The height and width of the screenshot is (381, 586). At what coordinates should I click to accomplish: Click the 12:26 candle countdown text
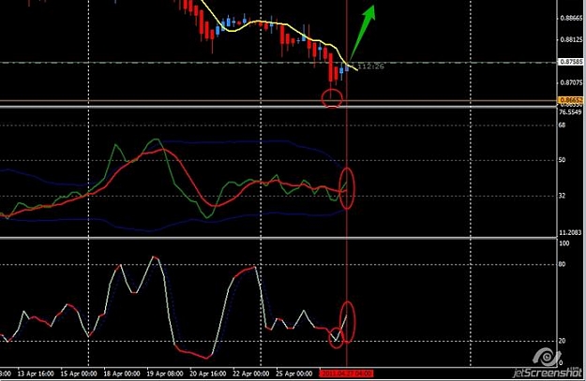(372, 66)
